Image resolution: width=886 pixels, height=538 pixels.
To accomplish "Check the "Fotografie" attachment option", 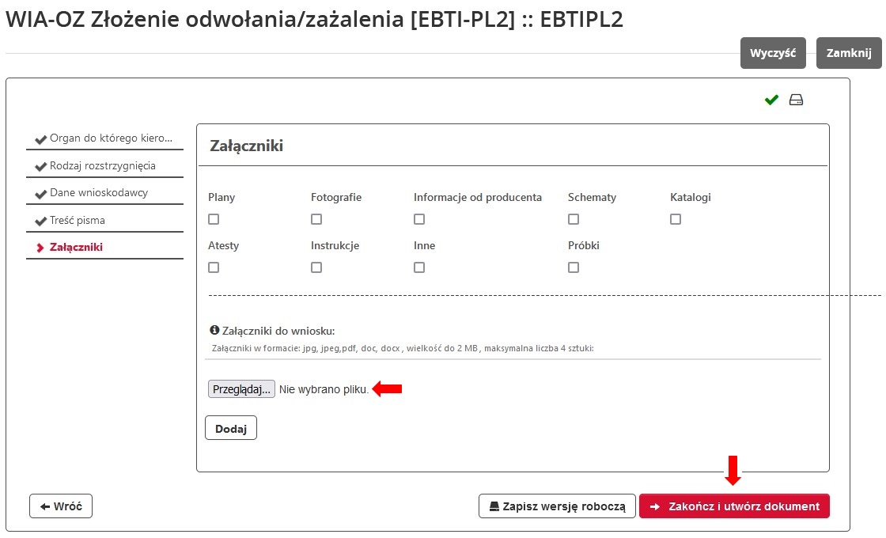I will [316, 218].
